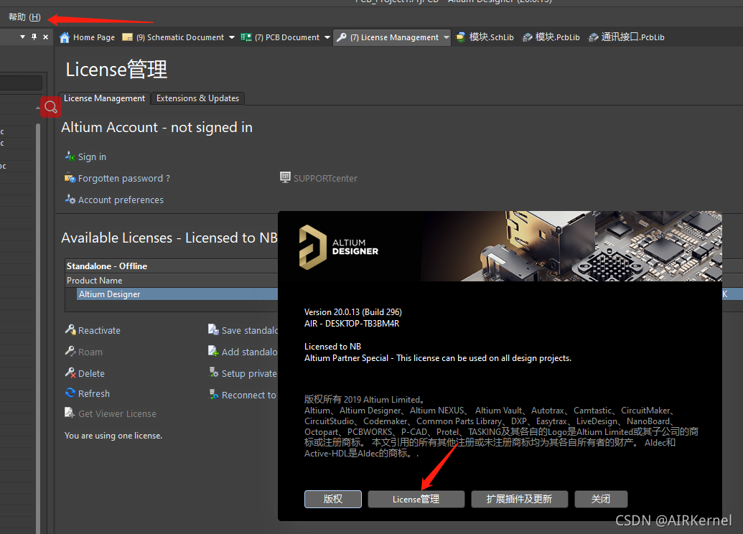Click the Reconnect to server icon
Screen dimensions: 743x534
click(x=214, y=394)
